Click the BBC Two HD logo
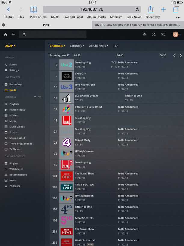 click(66, 187)
